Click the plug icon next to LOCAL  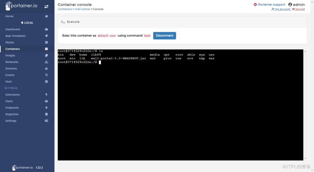22,23
